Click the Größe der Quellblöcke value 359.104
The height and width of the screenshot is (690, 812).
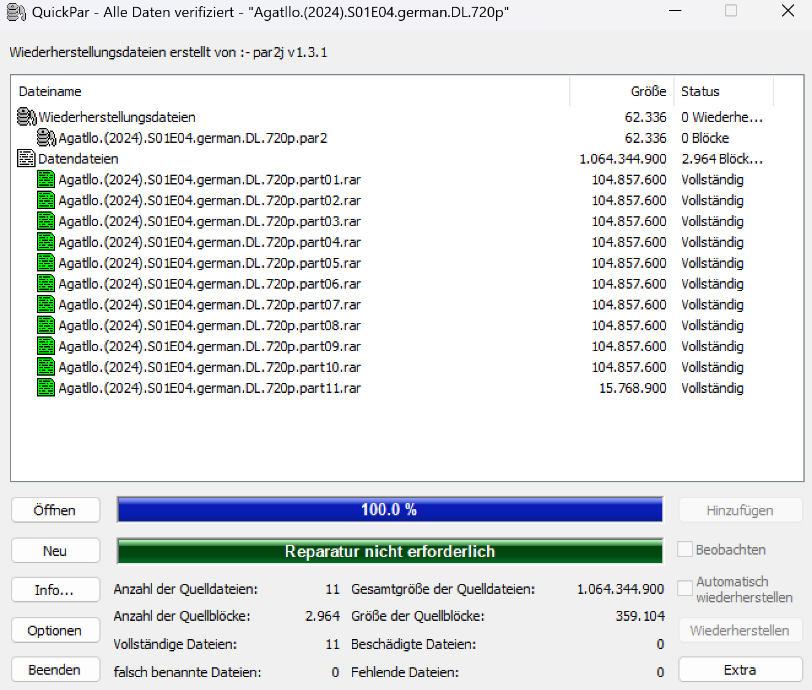coord(640,616)
